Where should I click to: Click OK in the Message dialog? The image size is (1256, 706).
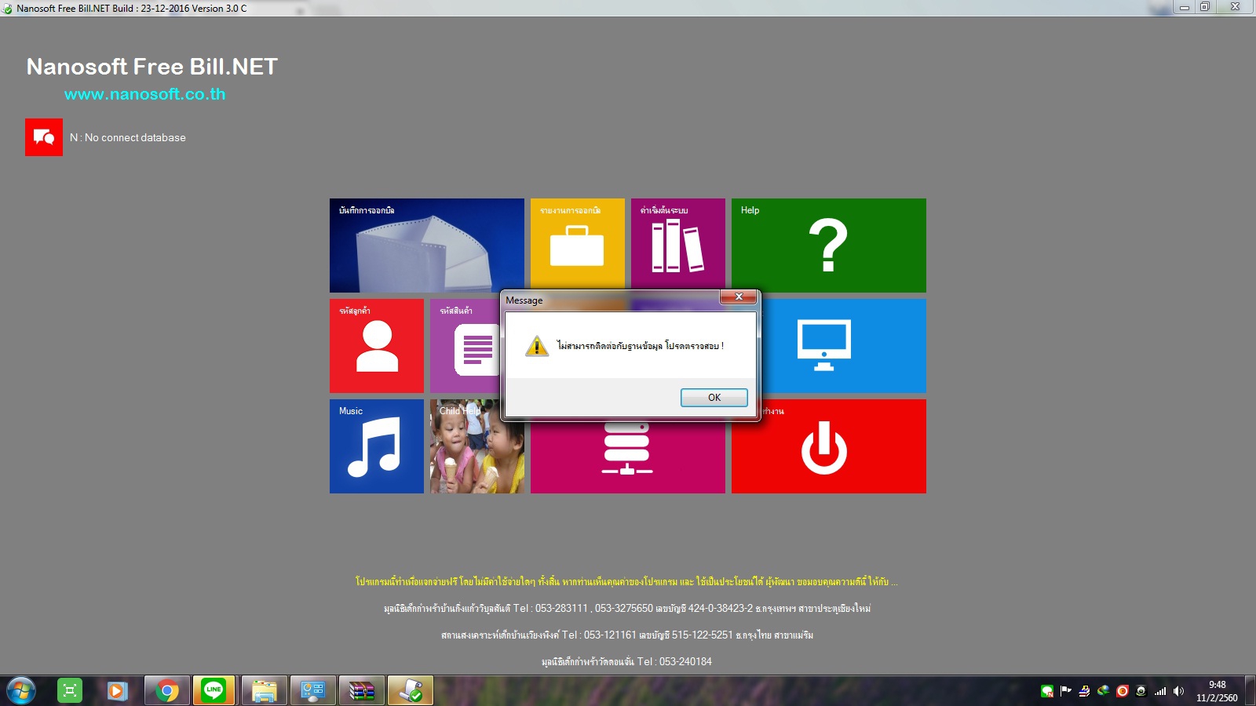(714, 398)
